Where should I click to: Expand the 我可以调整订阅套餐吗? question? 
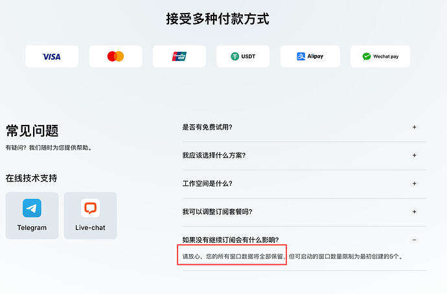pos(304,212)
